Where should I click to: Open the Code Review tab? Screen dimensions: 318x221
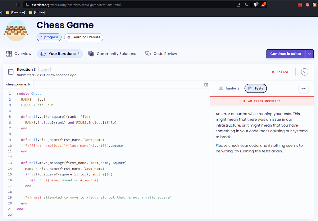[161, 54]
